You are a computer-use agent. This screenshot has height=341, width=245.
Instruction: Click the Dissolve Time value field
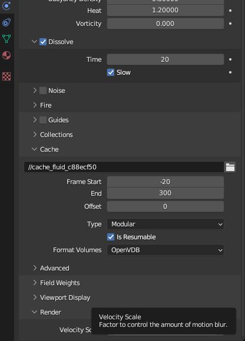point(165,59)
